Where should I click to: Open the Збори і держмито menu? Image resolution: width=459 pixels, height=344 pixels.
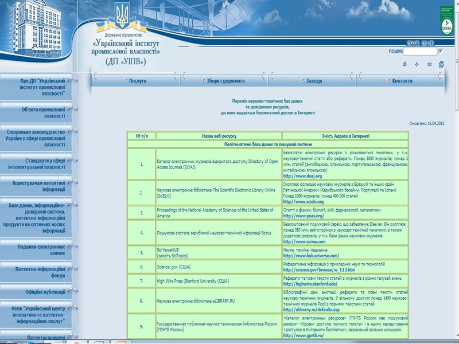point(224,81)
